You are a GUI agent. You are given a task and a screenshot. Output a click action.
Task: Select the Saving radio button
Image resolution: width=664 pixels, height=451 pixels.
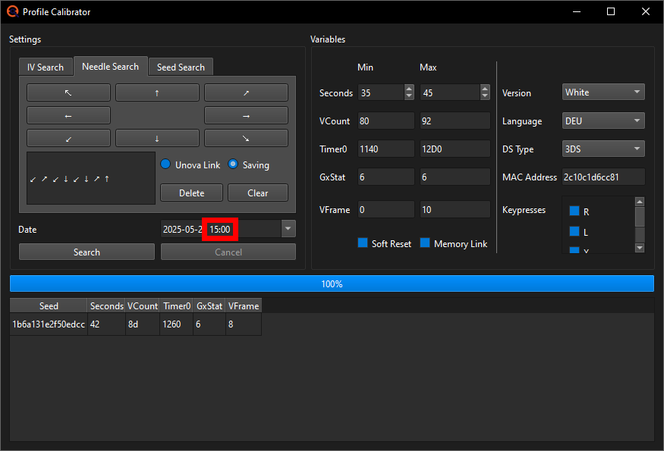point(234,164)
